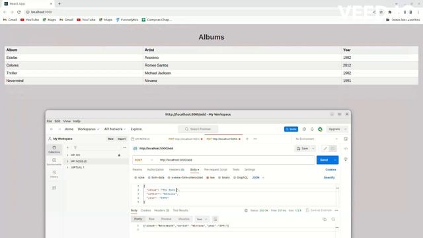
Task: Open the response three-dots options menu
Action: pyautogui.click(x=336, y=210)
